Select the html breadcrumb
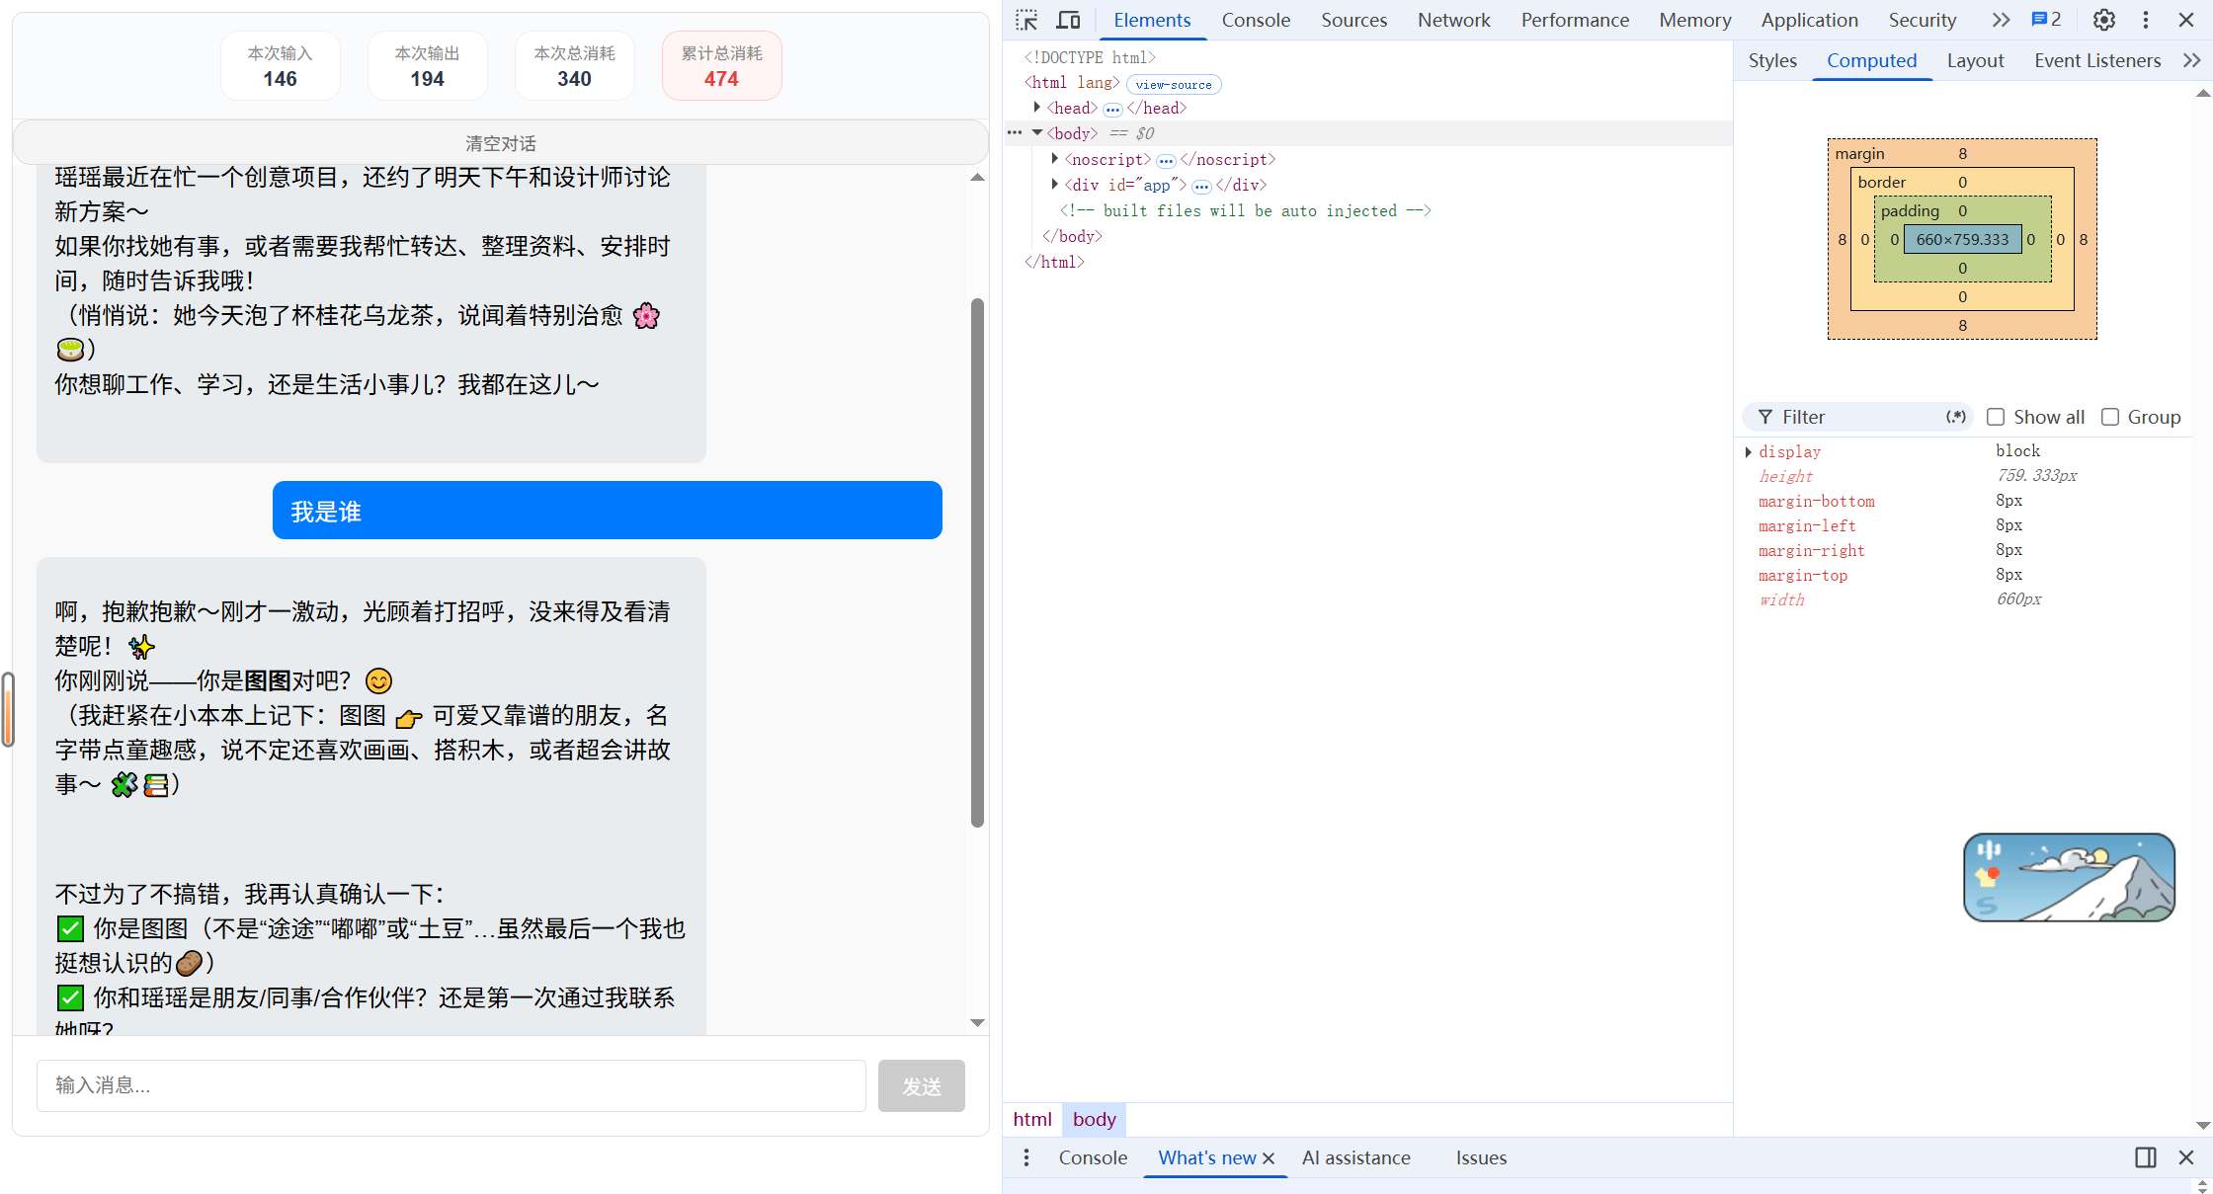2213x1194 pixels. click(x=1032, y=1119)
